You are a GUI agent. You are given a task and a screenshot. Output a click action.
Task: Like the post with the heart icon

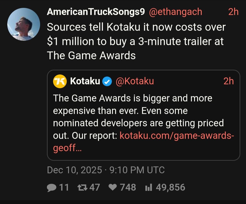(112, 187)
